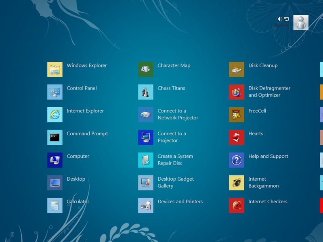Viewport: 323px width, 242px height.
Task: Select the "Desktop Gadget Gallery" label
Action: pyautogui.click(x=176, y=182)
